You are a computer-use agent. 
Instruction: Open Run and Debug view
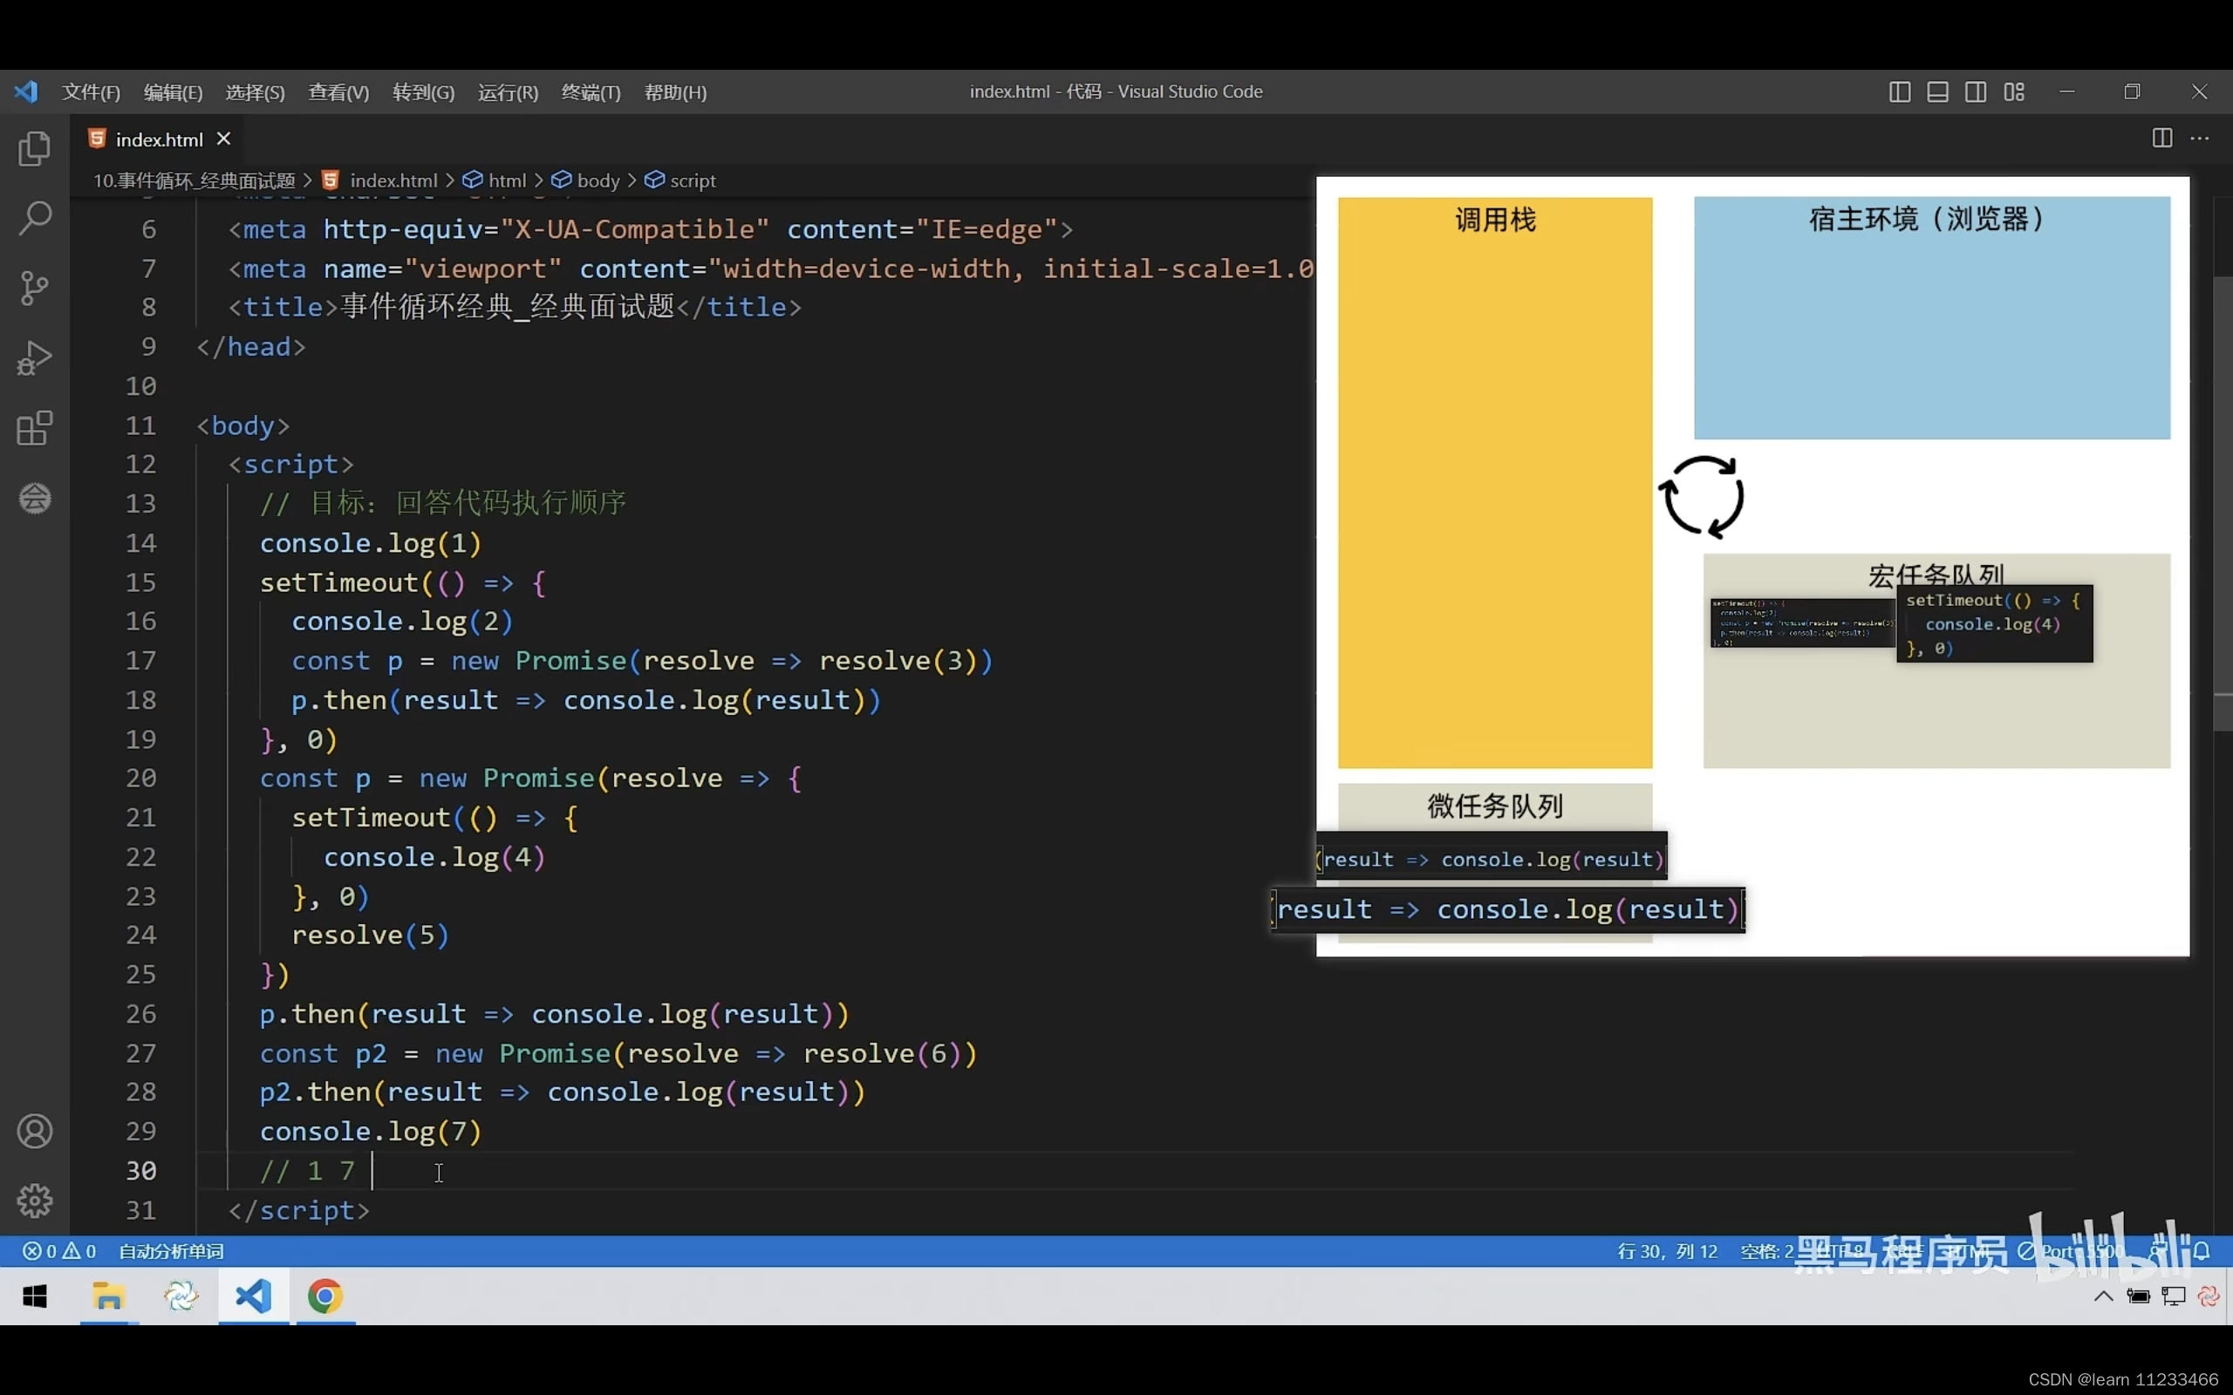[34, 358]
